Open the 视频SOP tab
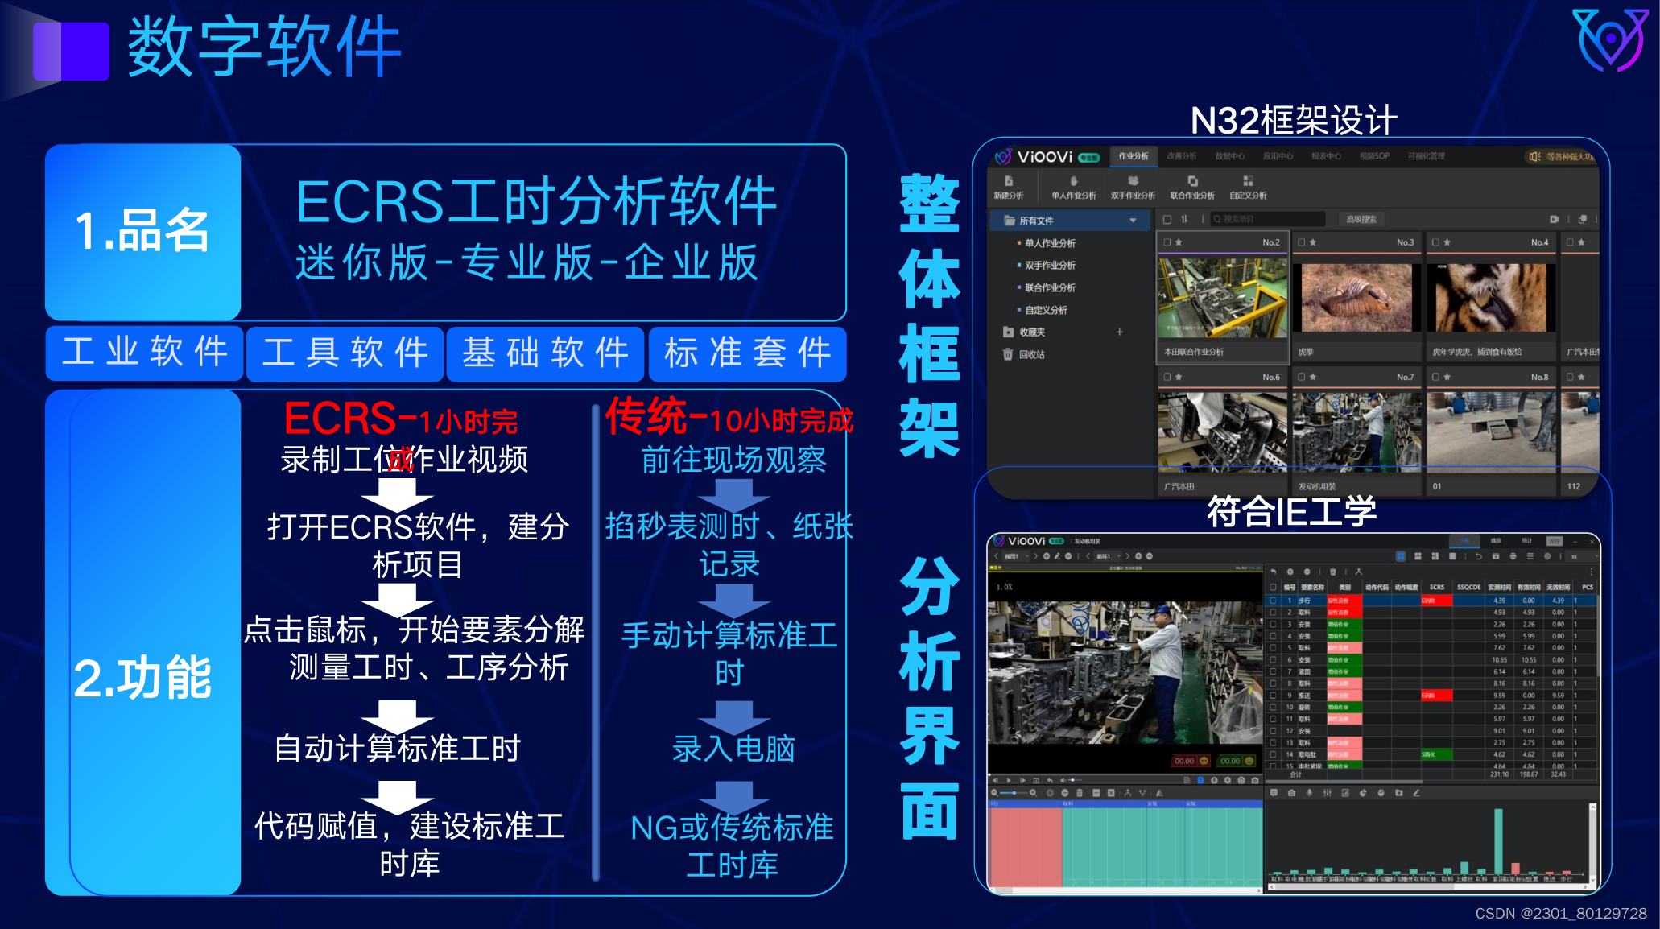 1374,156
